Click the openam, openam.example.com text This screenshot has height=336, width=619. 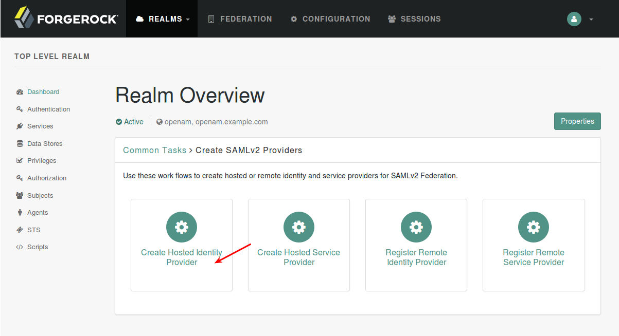pos(216,122)
